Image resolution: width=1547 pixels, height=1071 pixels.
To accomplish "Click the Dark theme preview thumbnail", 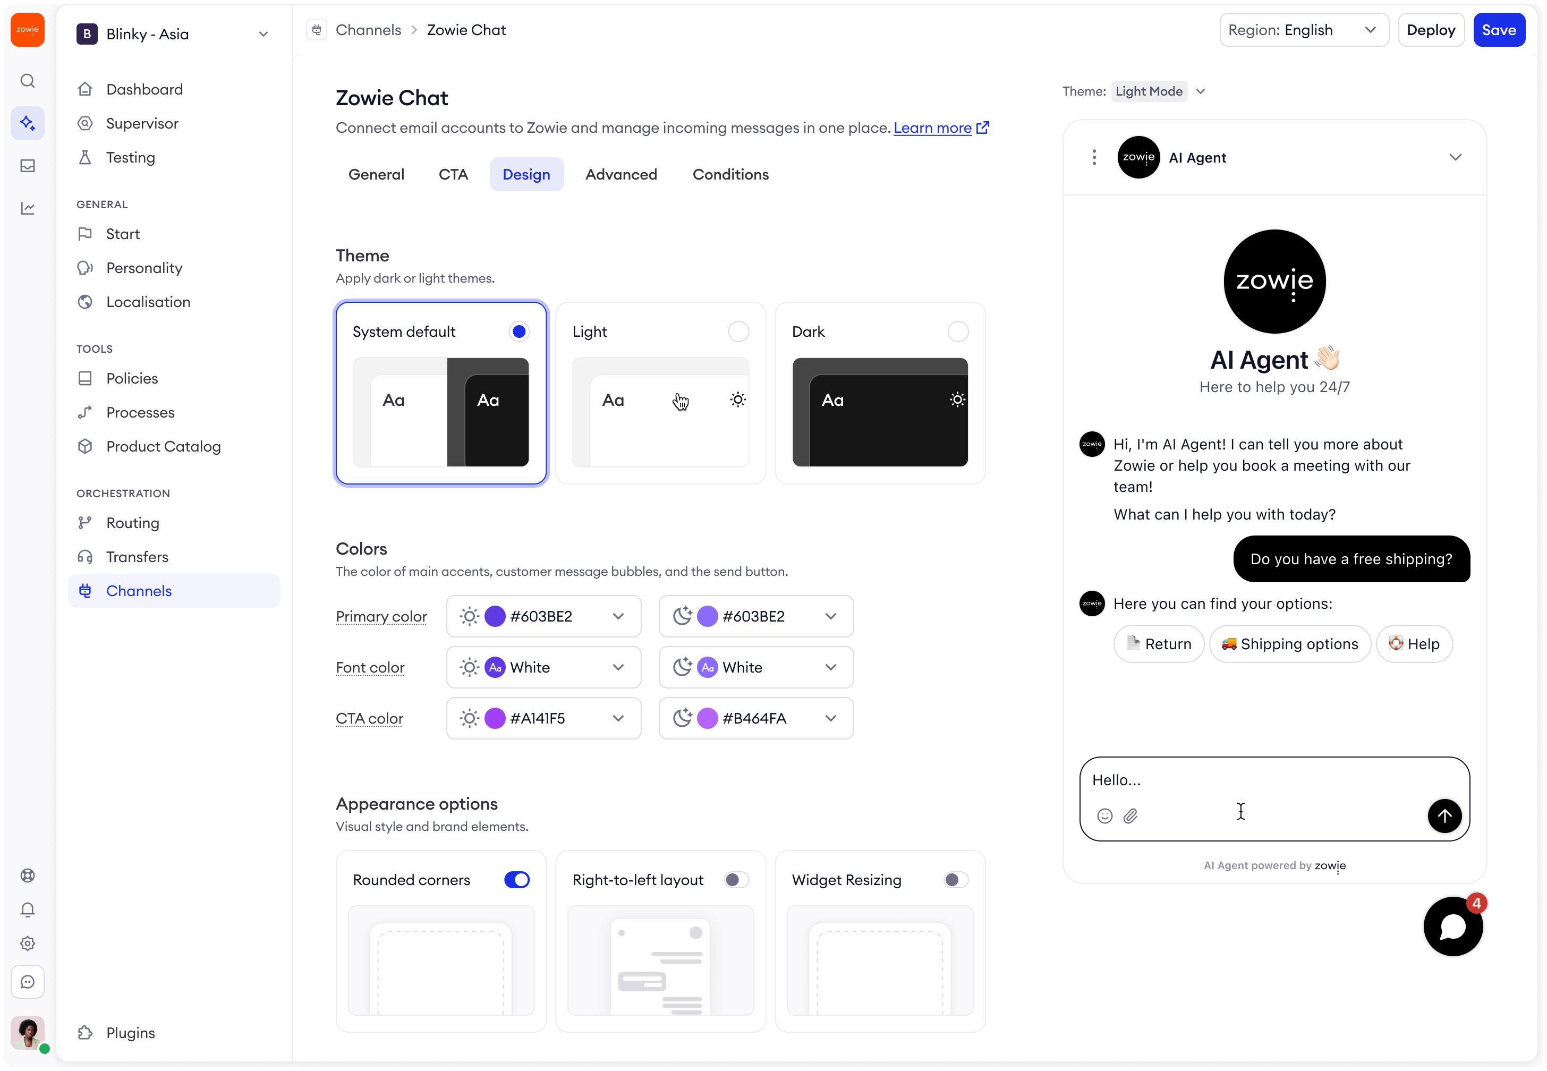I will coord(880,413).
